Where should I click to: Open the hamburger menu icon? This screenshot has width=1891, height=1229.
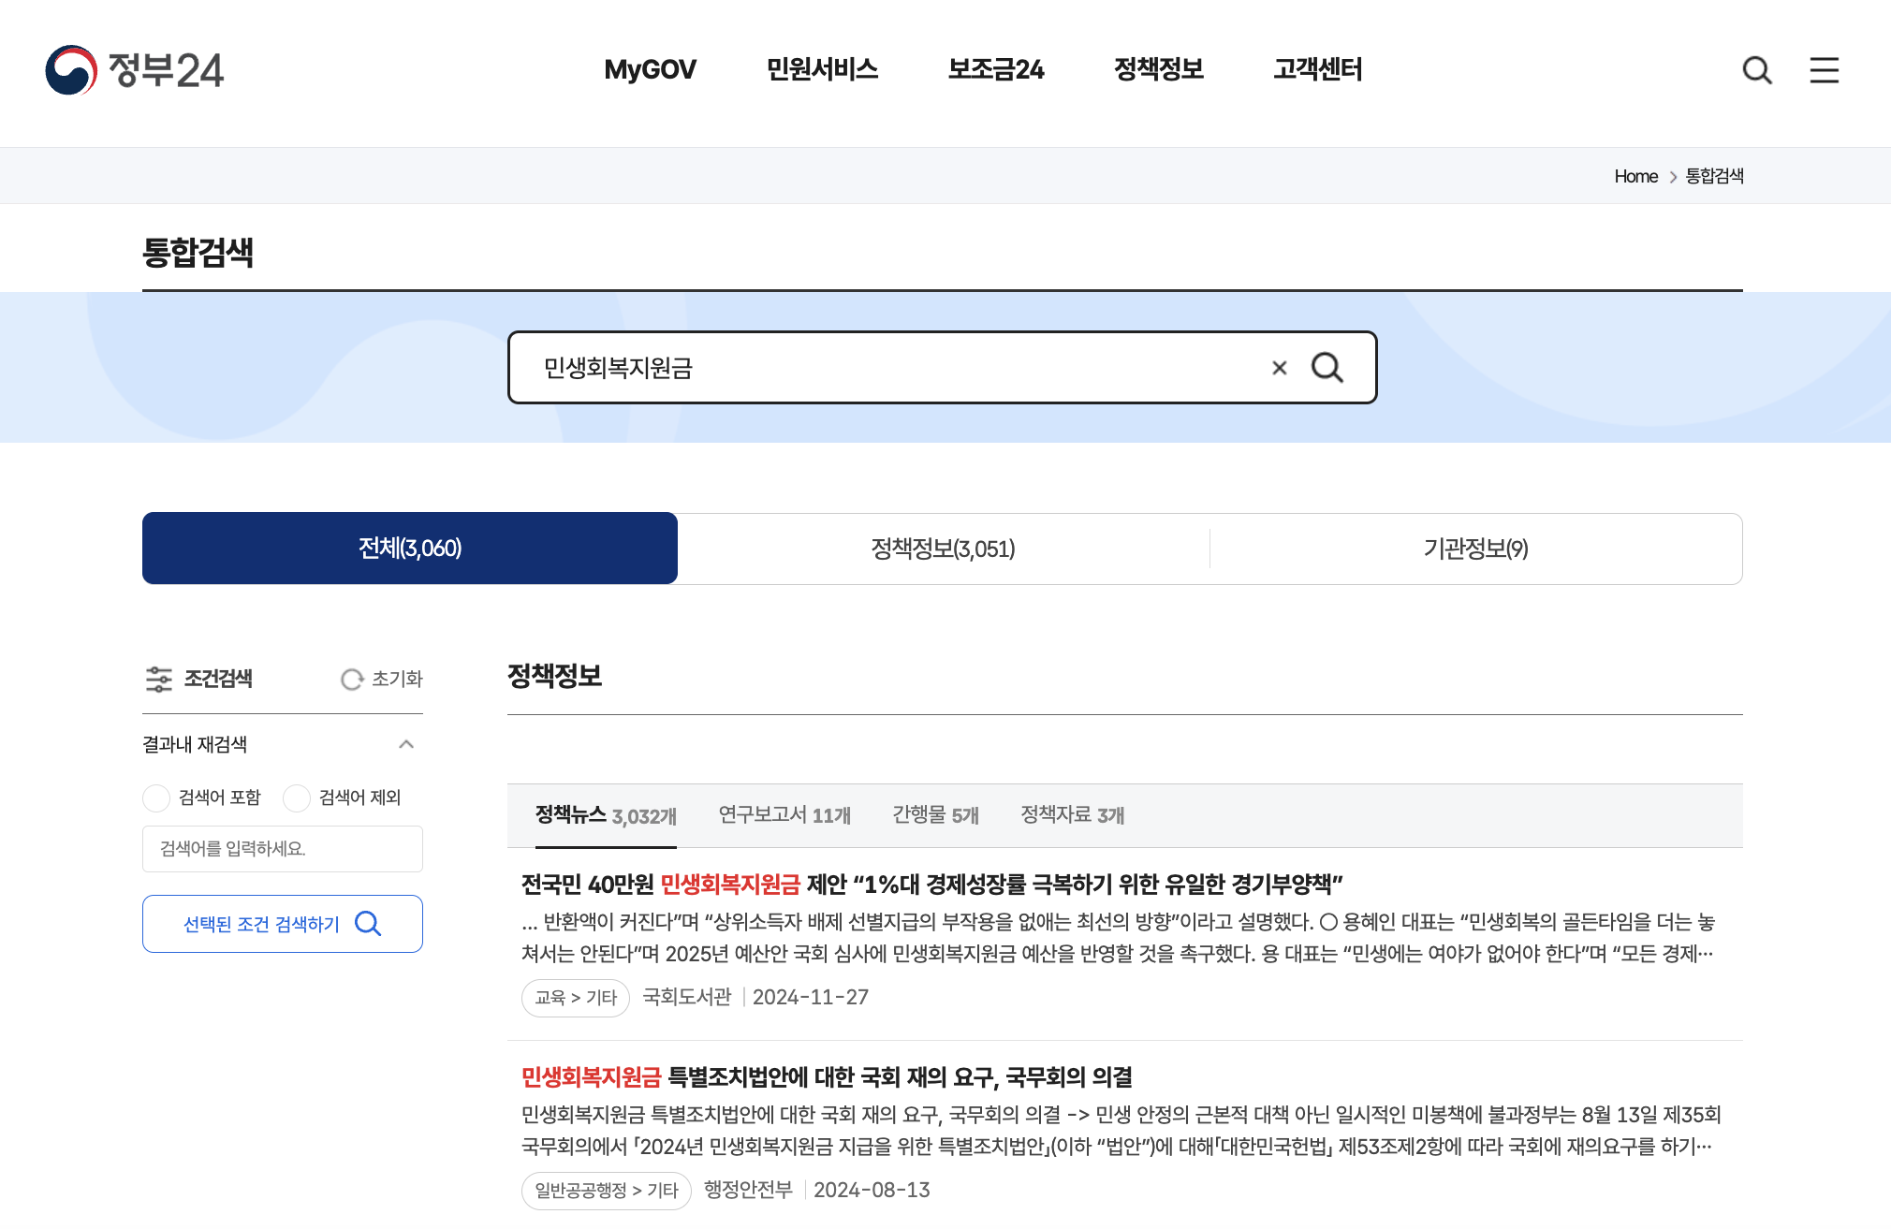(x=1824, y=70)
